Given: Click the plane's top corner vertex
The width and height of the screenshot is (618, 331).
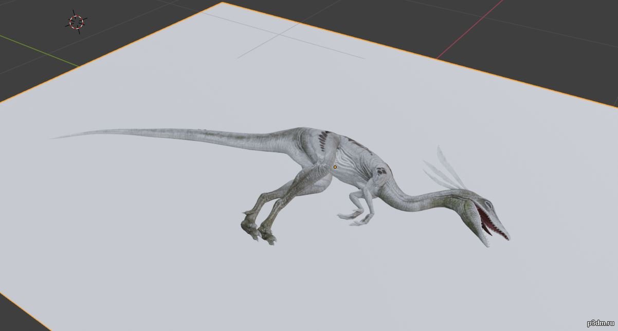Looking at the screenshot, I should 223,3.
